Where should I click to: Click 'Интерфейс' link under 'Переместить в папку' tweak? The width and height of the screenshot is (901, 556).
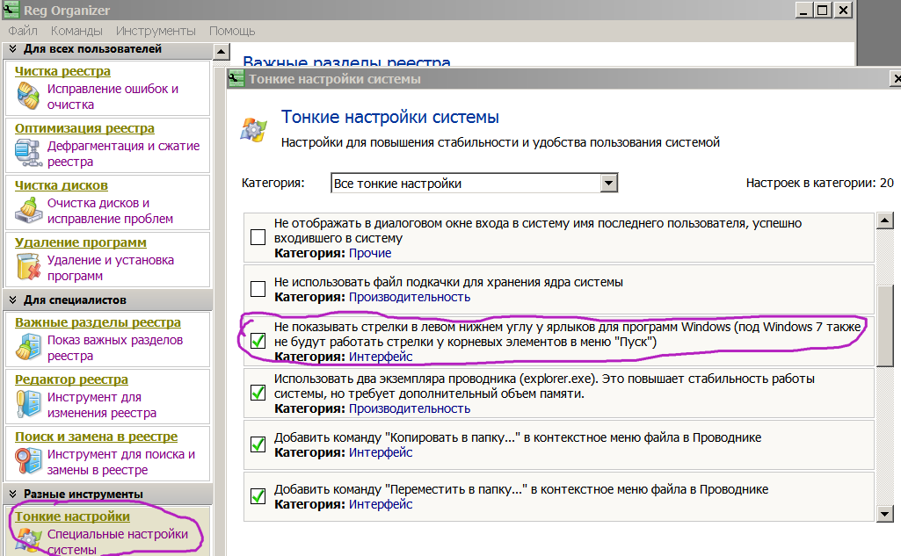pyautogui.click(x=381, y=504)
